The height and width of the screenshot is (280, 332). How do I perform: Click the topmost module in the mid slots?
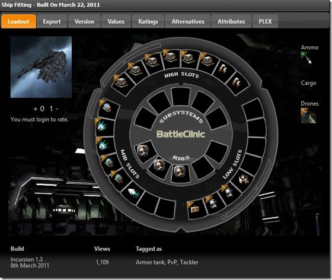(107, 107)
